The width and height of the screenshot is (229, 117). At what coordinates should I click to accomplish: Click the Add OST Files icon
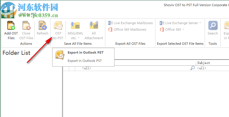(11, 25)
